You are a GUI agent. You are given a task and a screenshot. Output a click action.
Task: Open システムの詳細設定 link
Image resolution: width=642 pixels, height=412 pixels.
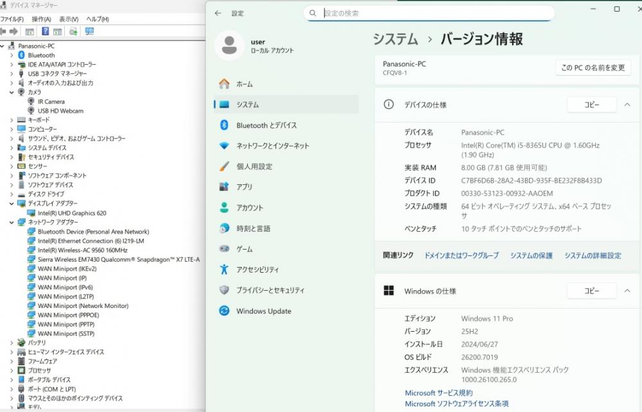(593, 255)
